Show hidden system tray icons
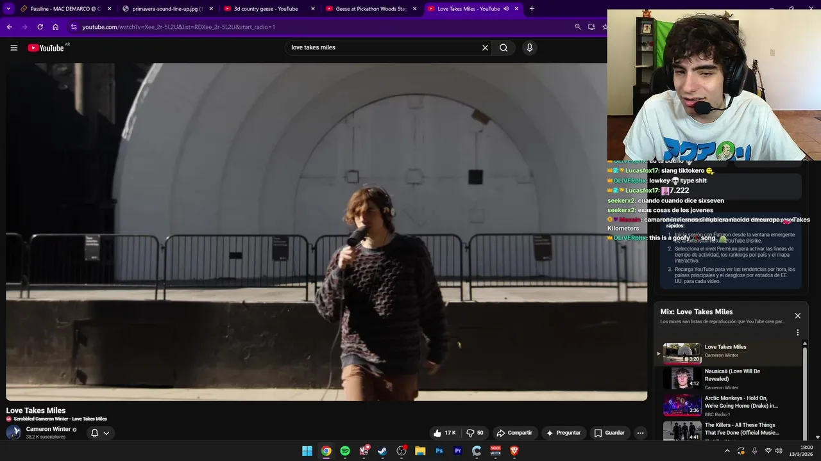This screenshot has width=821, height=461. pyautogui.click(x=727, y=451)
